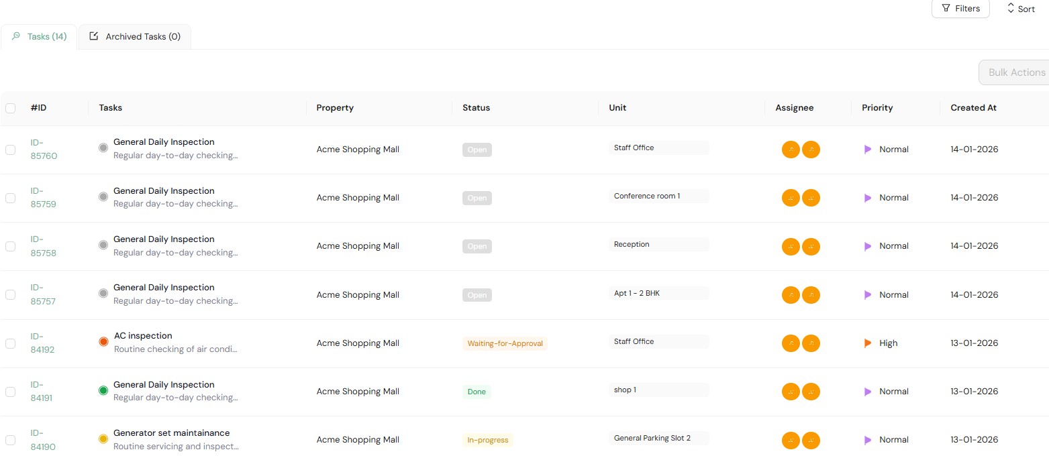Screen dimensions: 1049x462
Task: Click second assignee avatar in Generator set row
Action: coord(811,441)
